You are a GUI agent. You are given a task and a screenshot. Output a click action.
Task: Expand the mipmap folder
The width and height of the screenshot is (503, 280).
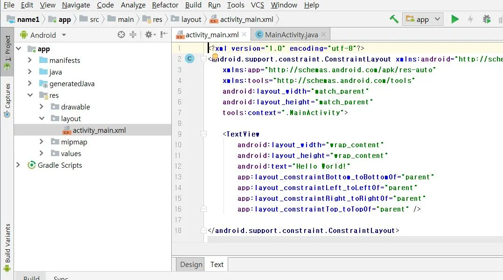[42, 142]
